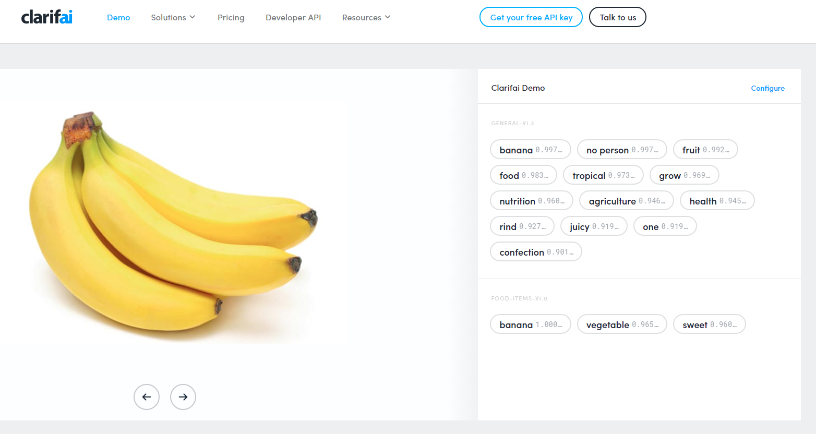The height and width of the screenshot is (434, 816).
Task: Click the 'nutrition' concept tag
Action: [531, 201]
